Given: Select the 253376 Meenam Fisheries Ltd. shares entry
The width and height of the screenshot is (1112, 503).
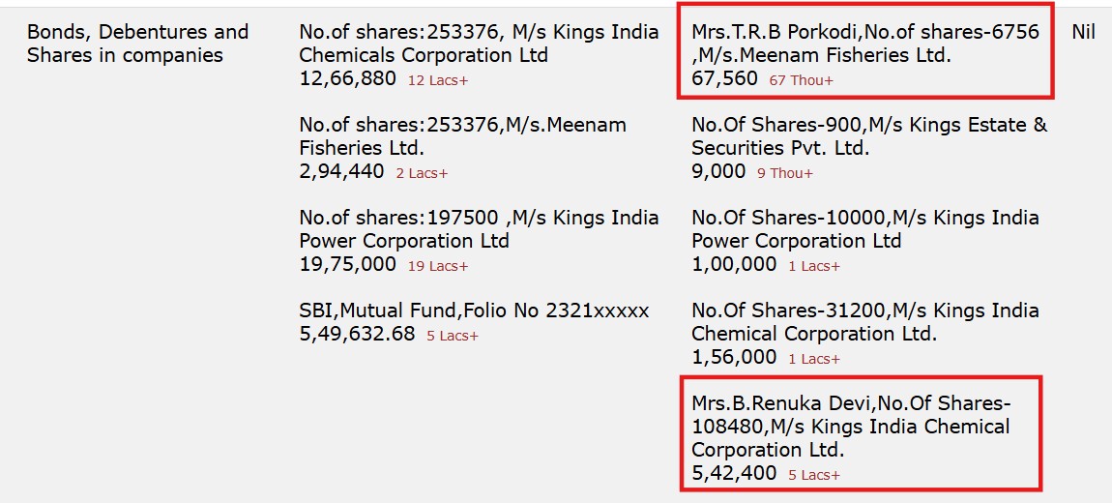Looking at the screenshot, I should coord(462,136).
